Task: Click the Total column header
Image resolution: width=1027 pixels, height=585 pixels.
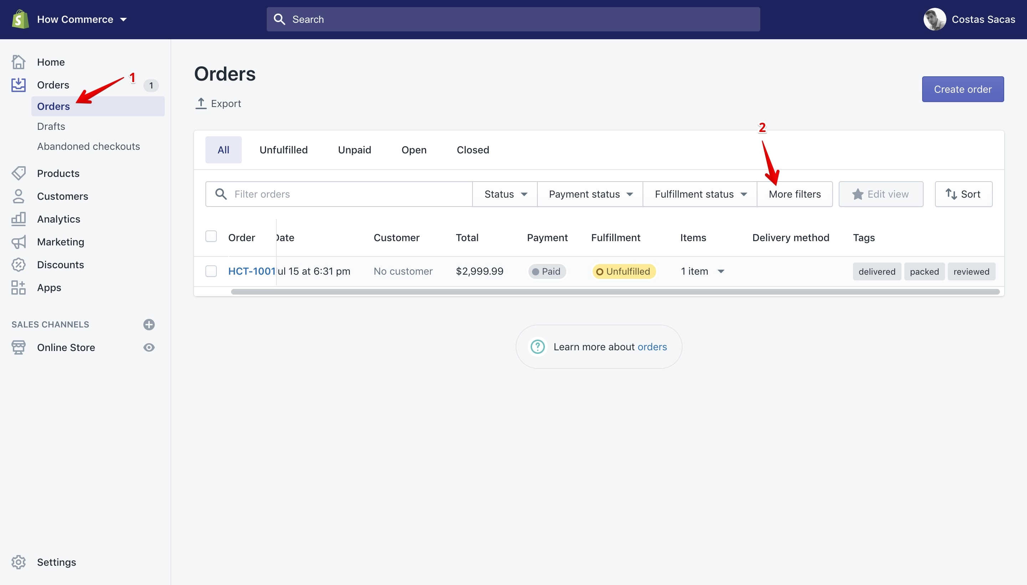Action: [467, 238]
